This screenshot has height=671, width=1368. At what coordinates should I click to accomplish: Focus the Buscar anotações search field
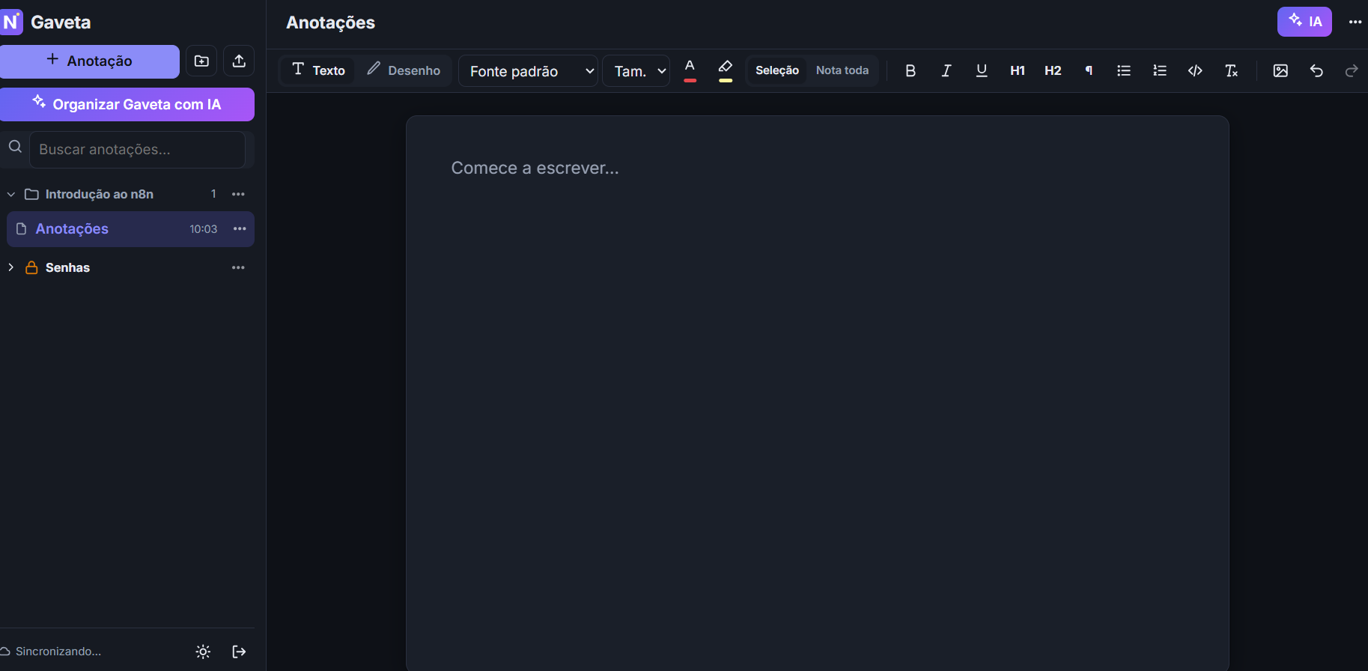137,150
